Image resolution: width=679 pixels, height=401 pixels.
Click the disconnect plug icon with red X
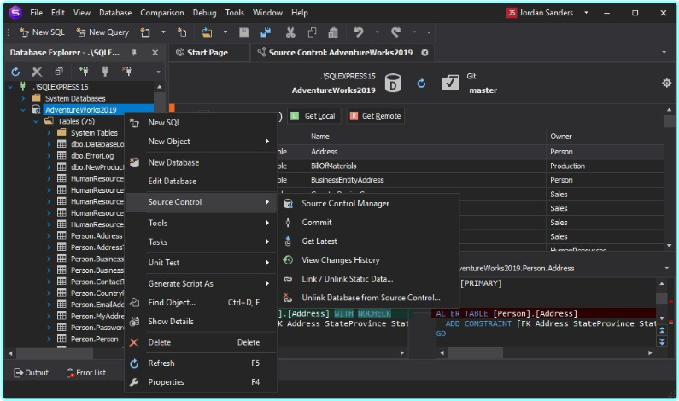pyautogui.click(x=126, y=71)
